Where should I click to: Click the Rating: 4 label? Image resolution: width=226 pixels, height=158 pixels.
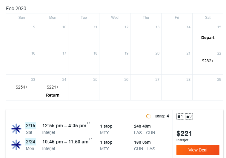coord(161,116)
